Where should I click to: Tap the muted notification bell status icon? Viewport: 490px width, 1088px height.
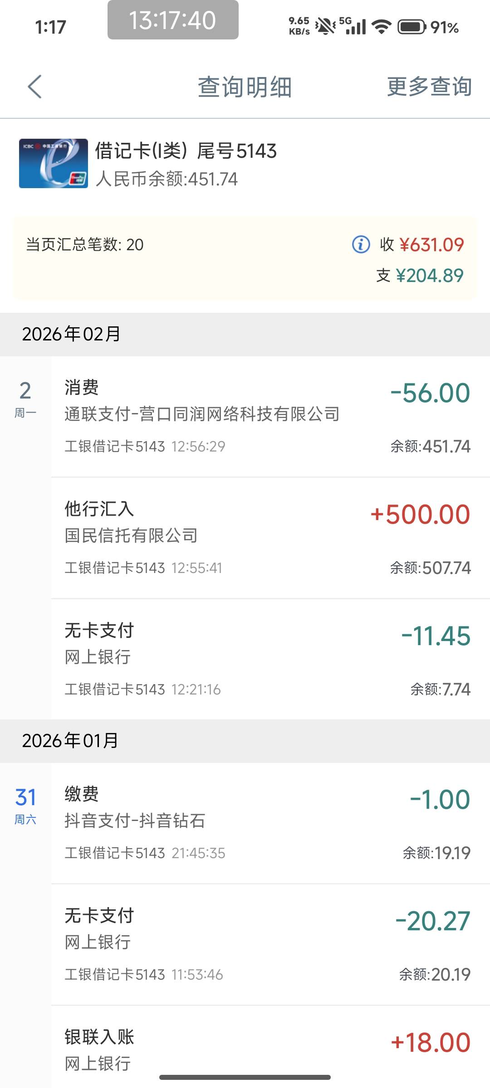[325, 27]
